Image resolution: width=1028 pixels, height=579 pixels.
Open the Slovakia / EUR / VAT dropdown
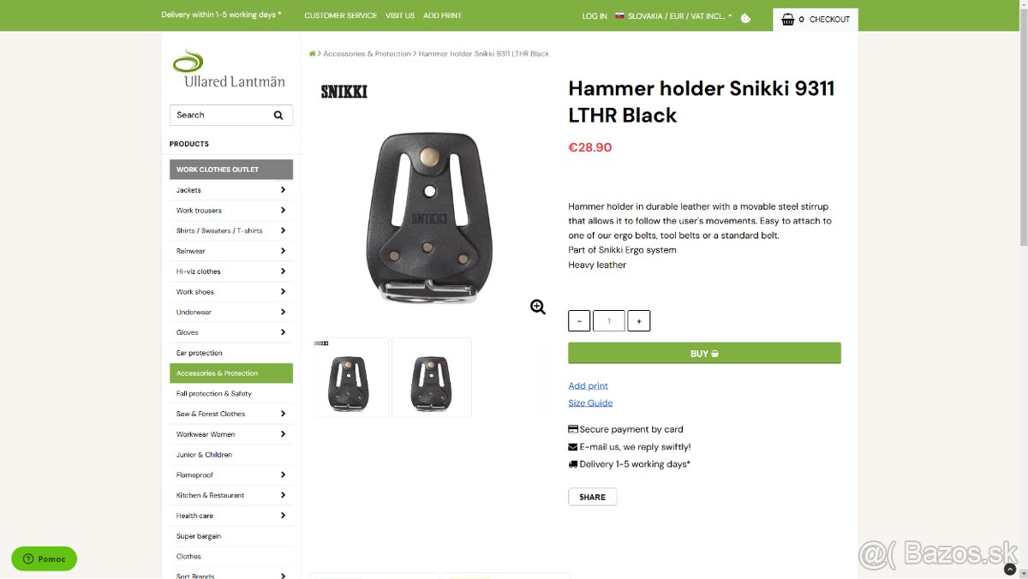tap(673, 15)
